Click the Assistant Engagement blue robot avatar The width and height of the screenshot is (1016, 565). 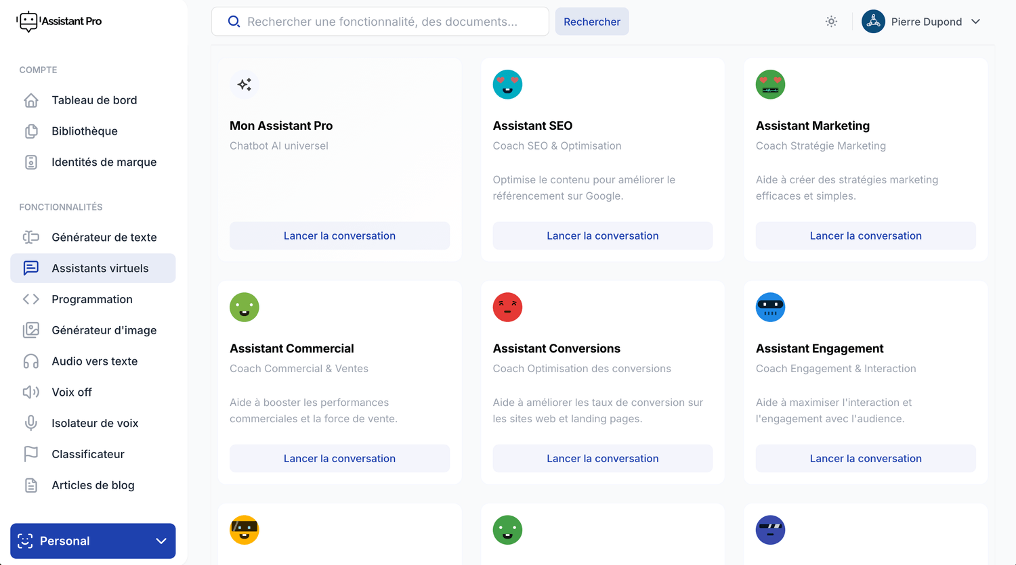pyautogui.click(x=770, y=307)
